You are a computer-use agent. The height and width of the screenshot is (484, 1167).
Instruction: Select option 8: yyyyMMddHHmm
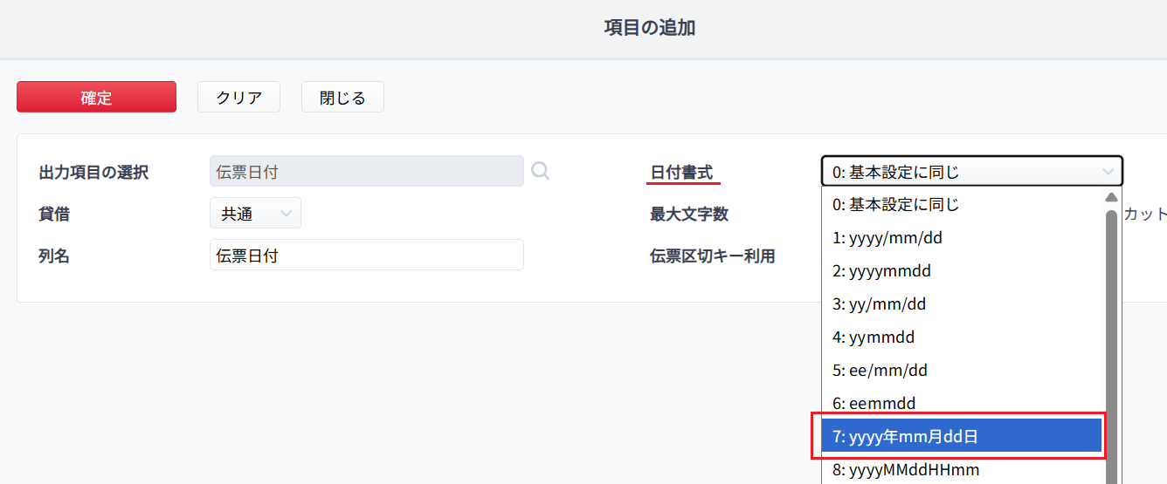click(962, 469)
